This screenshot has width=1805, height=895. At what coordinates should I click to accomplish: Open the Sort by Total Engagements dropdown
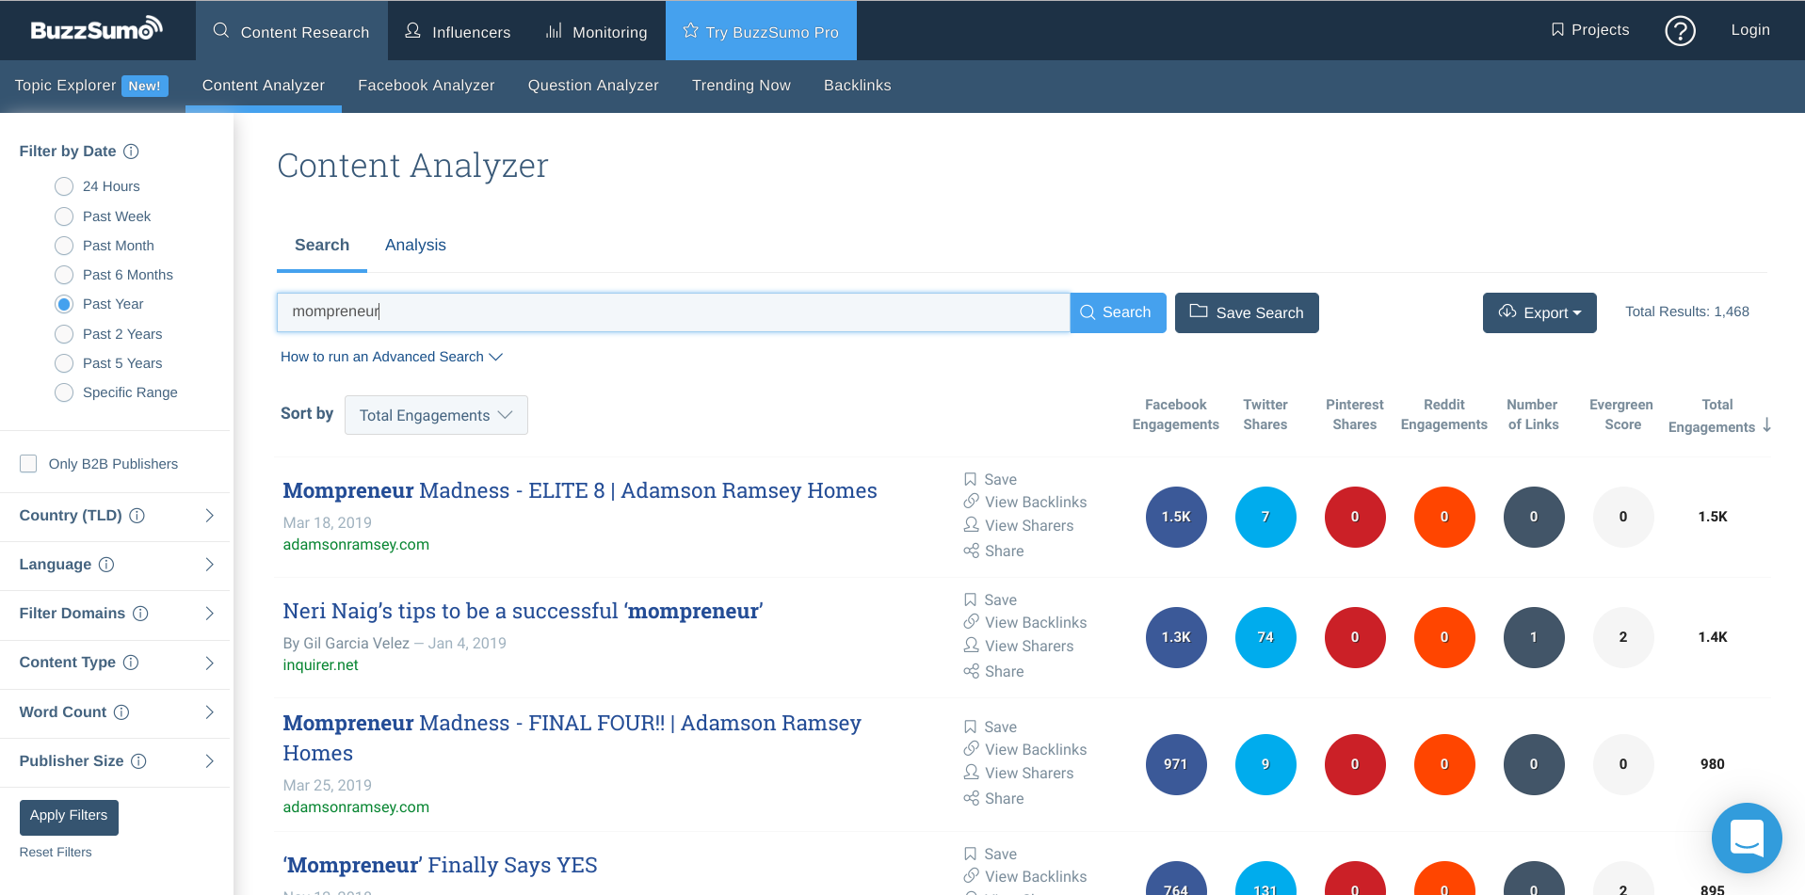click(436, 415)
